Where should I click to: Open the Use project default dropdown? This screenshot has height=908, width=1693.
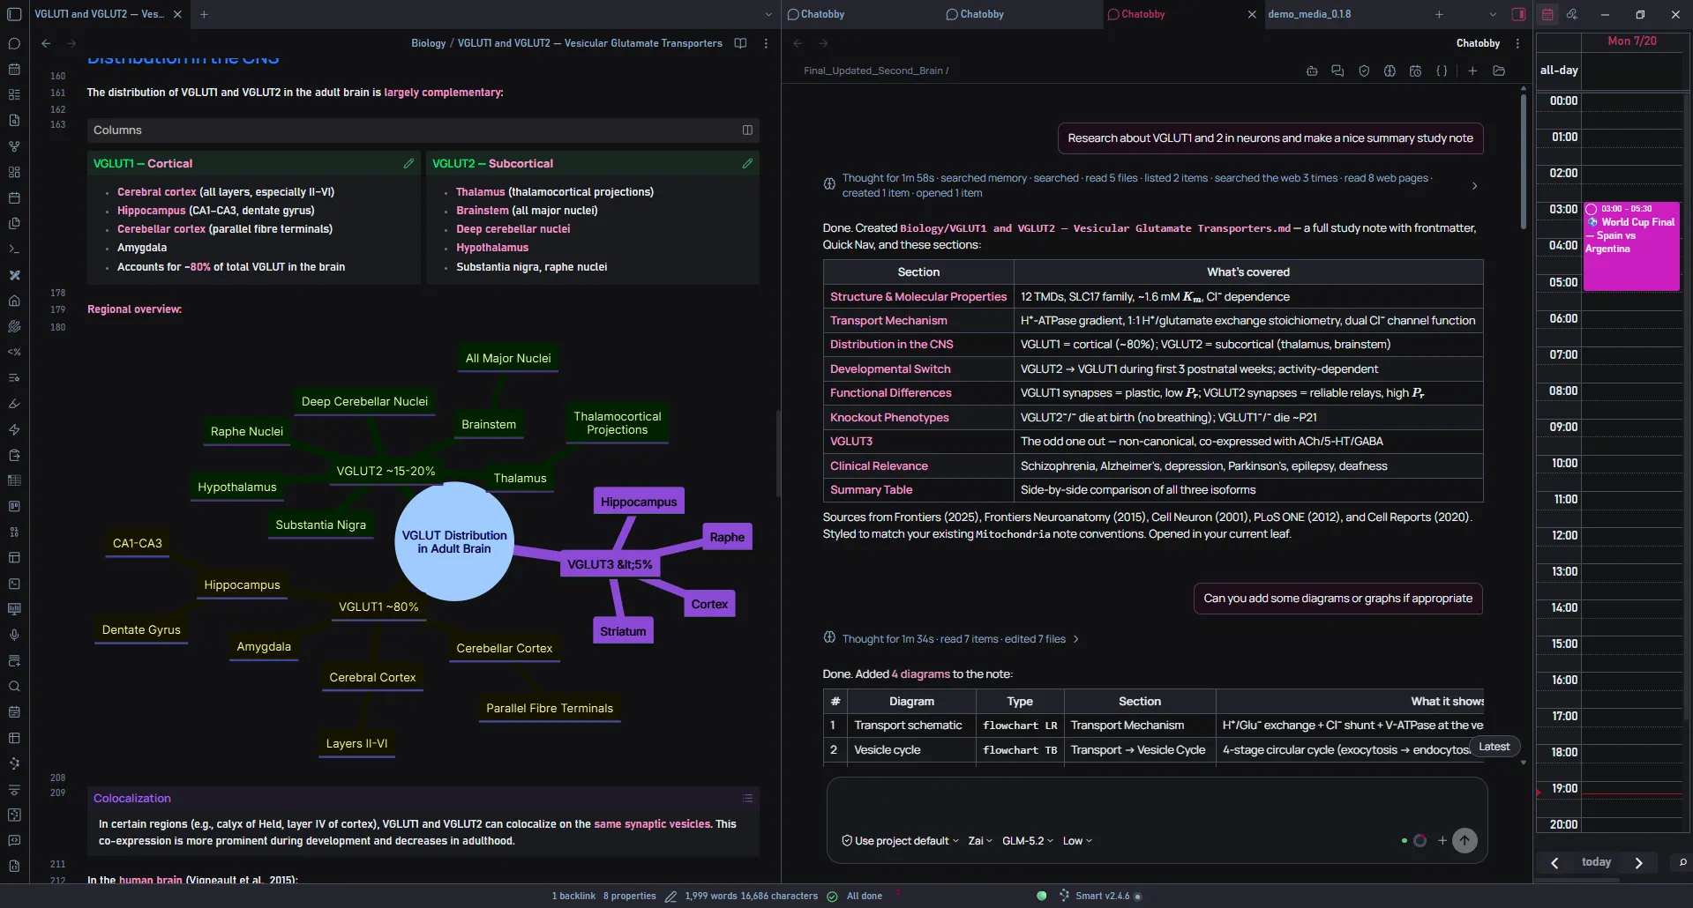pyautogui.click(x=900, y=841)
